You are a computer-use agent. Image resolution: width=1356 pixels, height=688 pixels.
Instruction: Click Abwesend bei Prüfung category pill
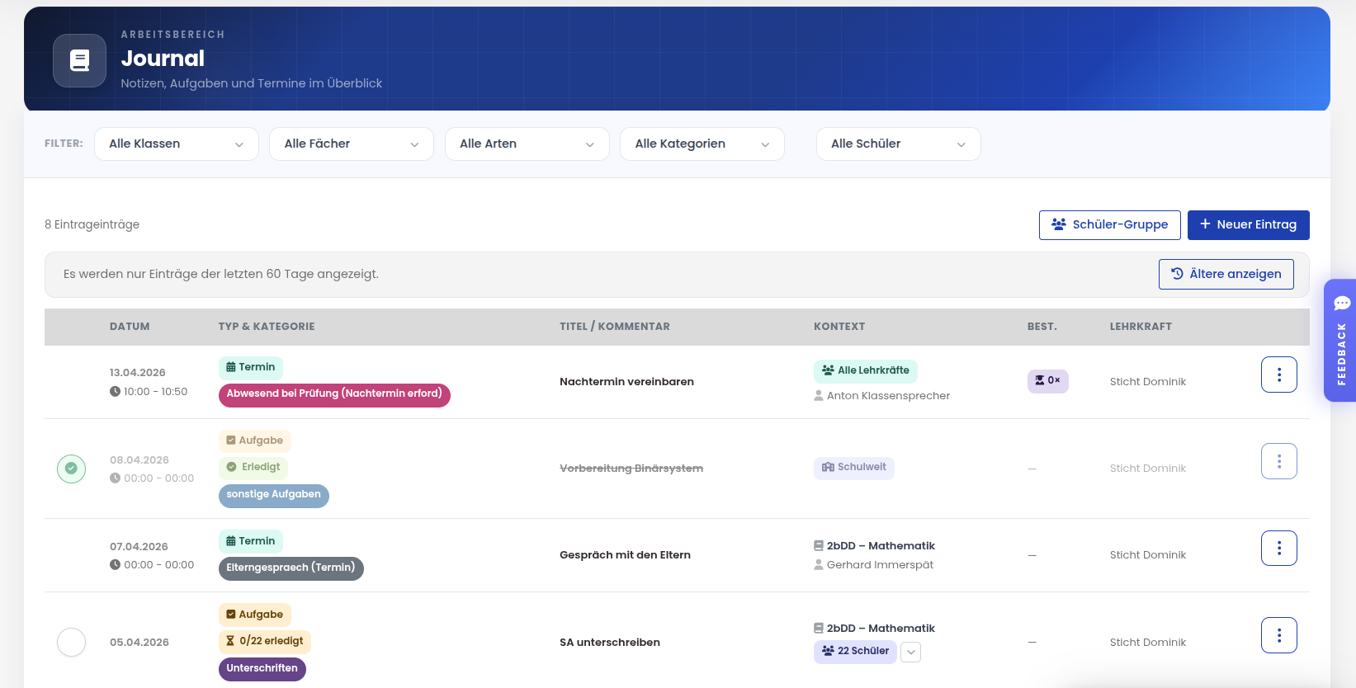coord(334,394)
